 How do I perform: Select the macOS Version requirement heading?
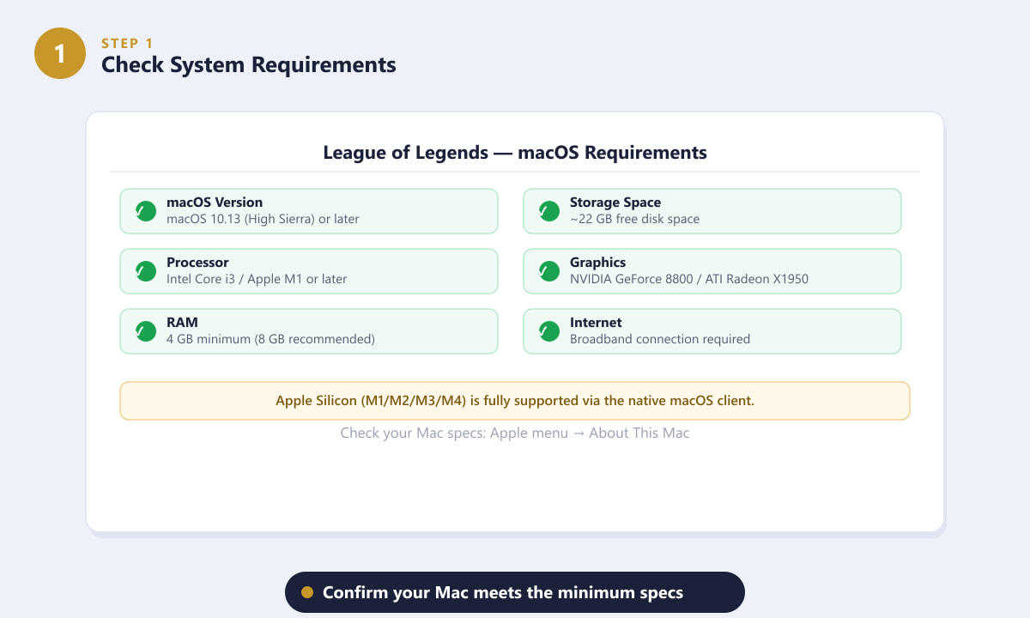point(215,203)
